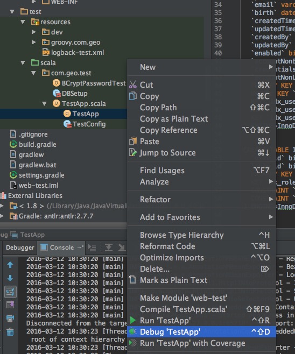Click Mark as Plain Text icon
295x354 pixels.
point(132,280)
